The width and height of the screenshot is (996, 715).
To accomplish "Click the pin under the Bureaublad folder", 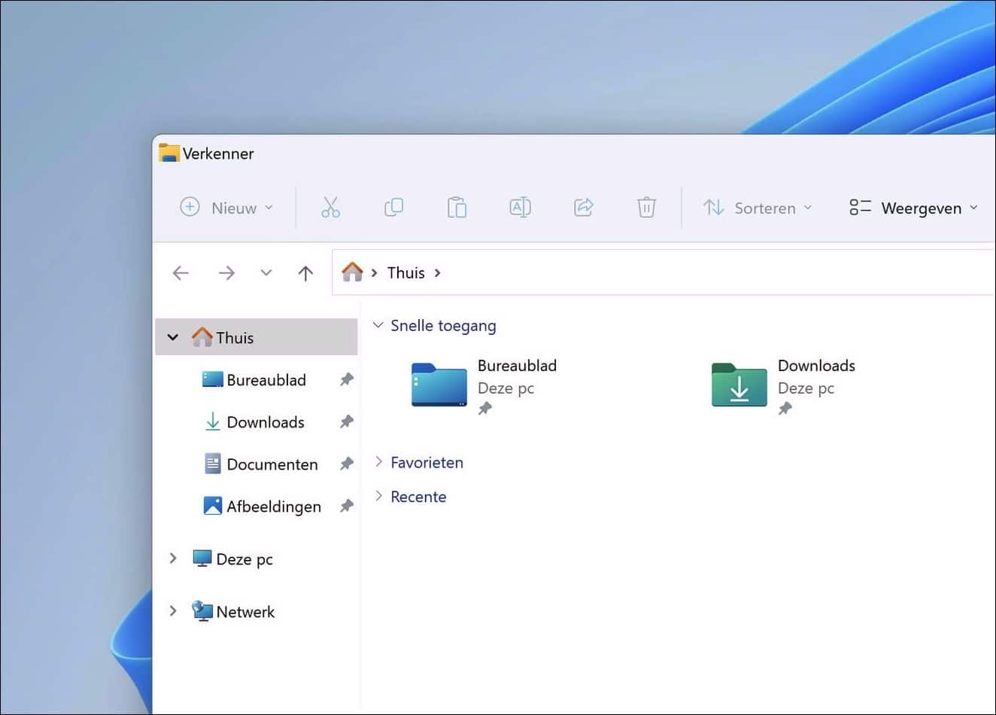I will 485,409.
